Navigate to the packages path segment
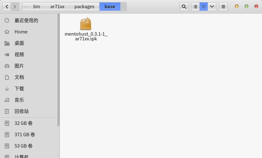Screen dimensions: 262x158 point(84,7)
